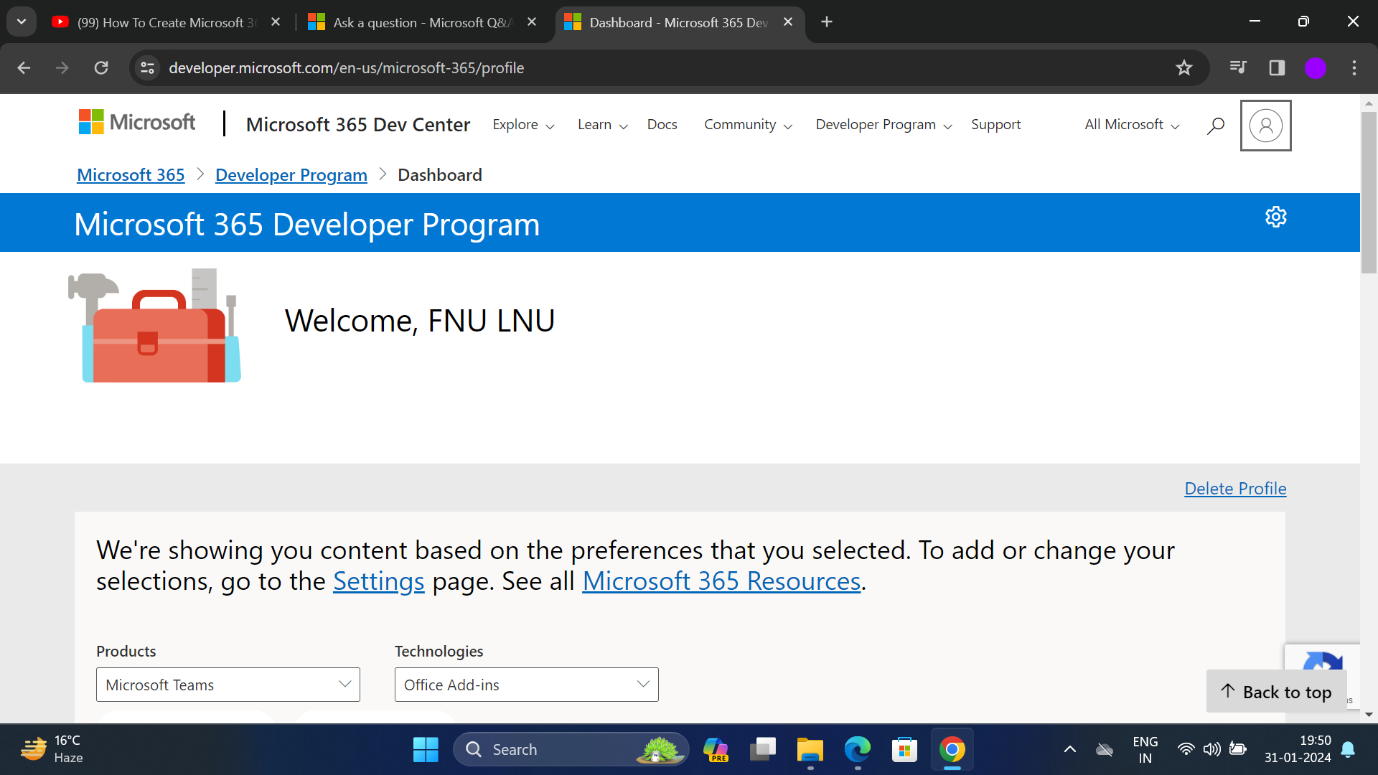Click the account sign-in icon
Screen dimensions: 1378x775
click(1265, 126)
